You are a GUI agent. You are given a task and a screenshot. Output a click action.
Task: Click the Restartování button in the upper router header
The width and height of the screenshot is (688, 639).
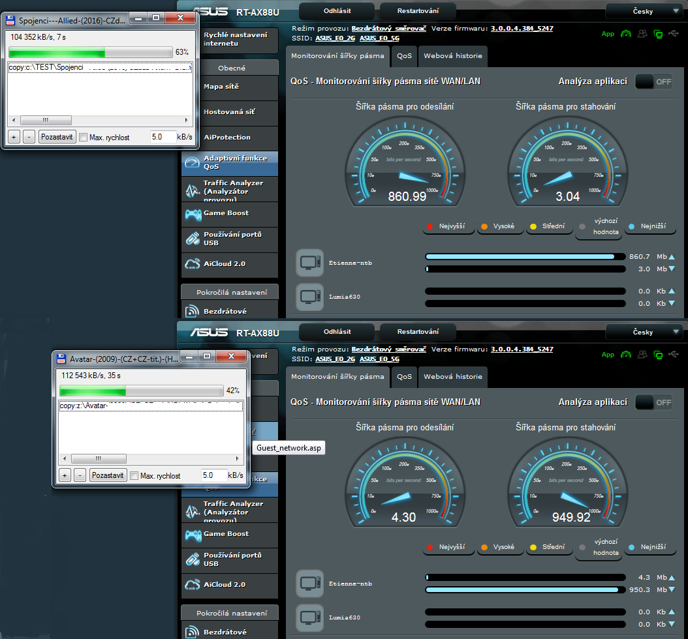(x=418, y=11)
